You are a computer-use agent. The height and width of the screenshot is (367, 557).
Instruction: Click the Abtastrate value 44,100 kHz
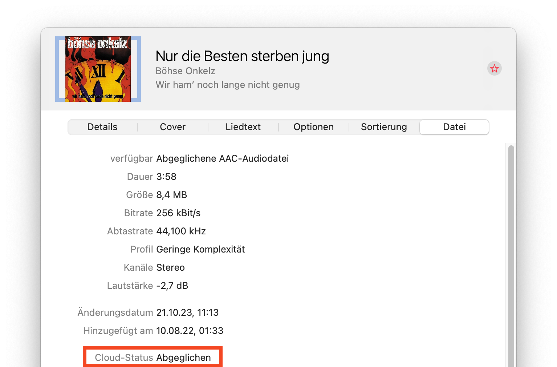pyautogui.click(x=181, y=231)
